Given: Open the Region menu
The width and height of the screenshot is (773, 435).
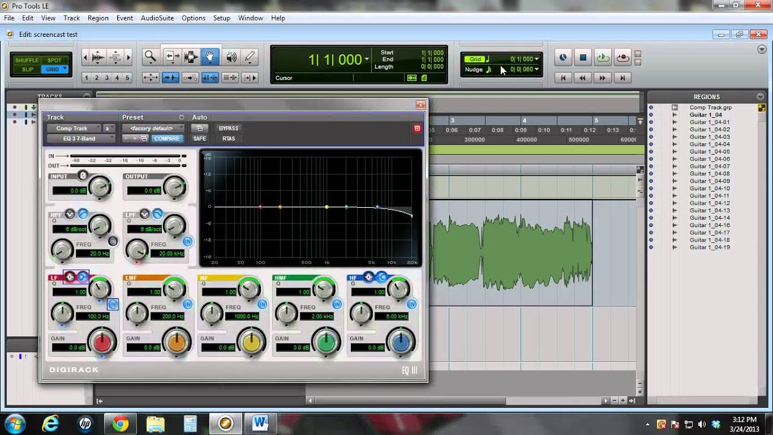Looking at the screenshot, I should coord(98,18).
